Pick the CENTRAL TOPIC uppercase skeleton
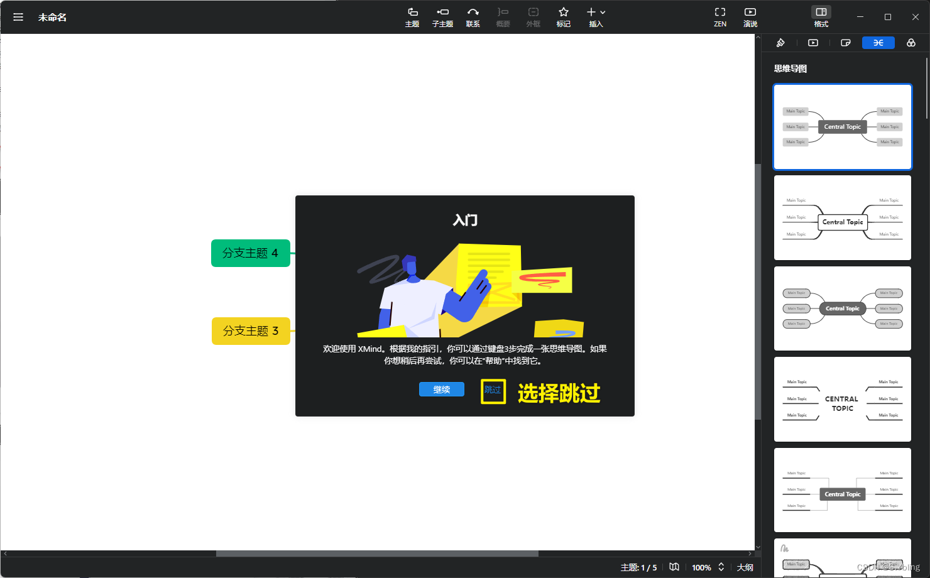 (x=843, y=400)
